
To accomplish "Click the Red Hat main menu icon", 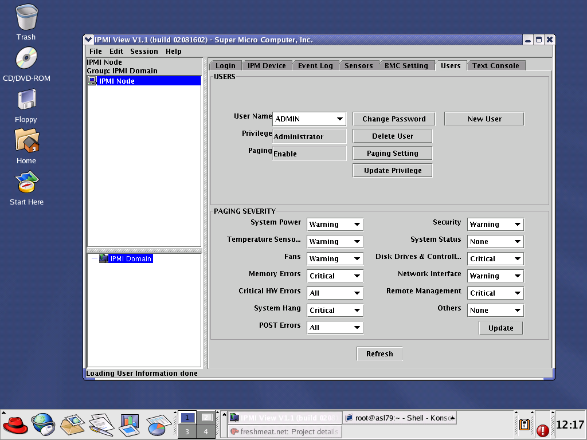I will (15, 426).
